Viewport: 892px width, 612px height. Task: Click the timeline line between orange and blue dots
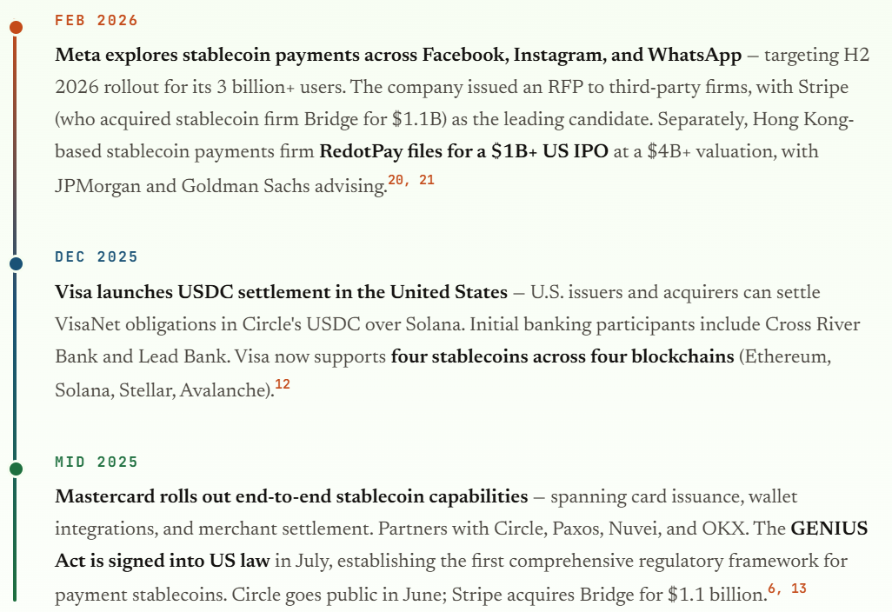pyautogui.click(x=16, y=145)
